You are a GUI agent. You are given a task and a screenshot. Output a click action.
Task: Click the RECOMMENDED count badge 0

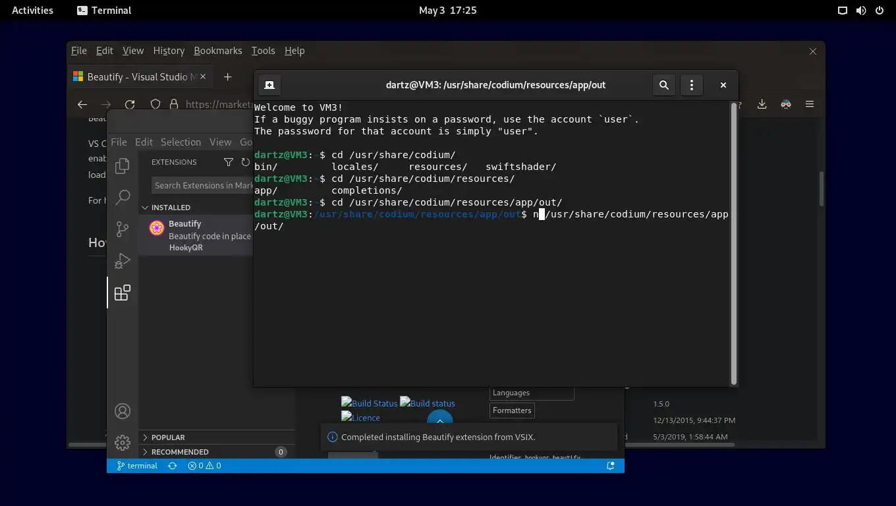[x=281, y=452]
